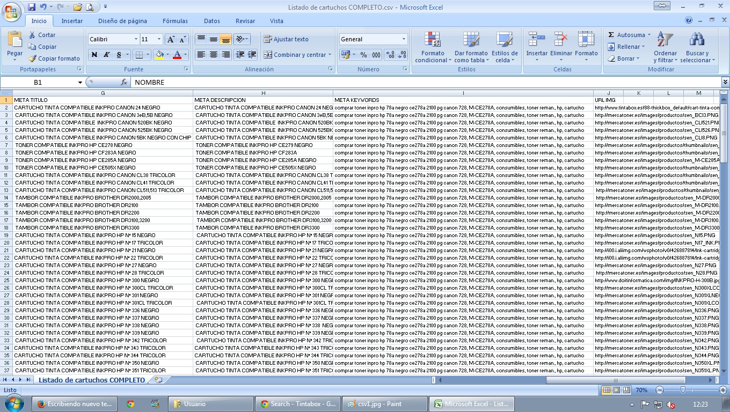Decrease indent icon
This screenshot has height=412, width=730.
(x=240, y=55)
